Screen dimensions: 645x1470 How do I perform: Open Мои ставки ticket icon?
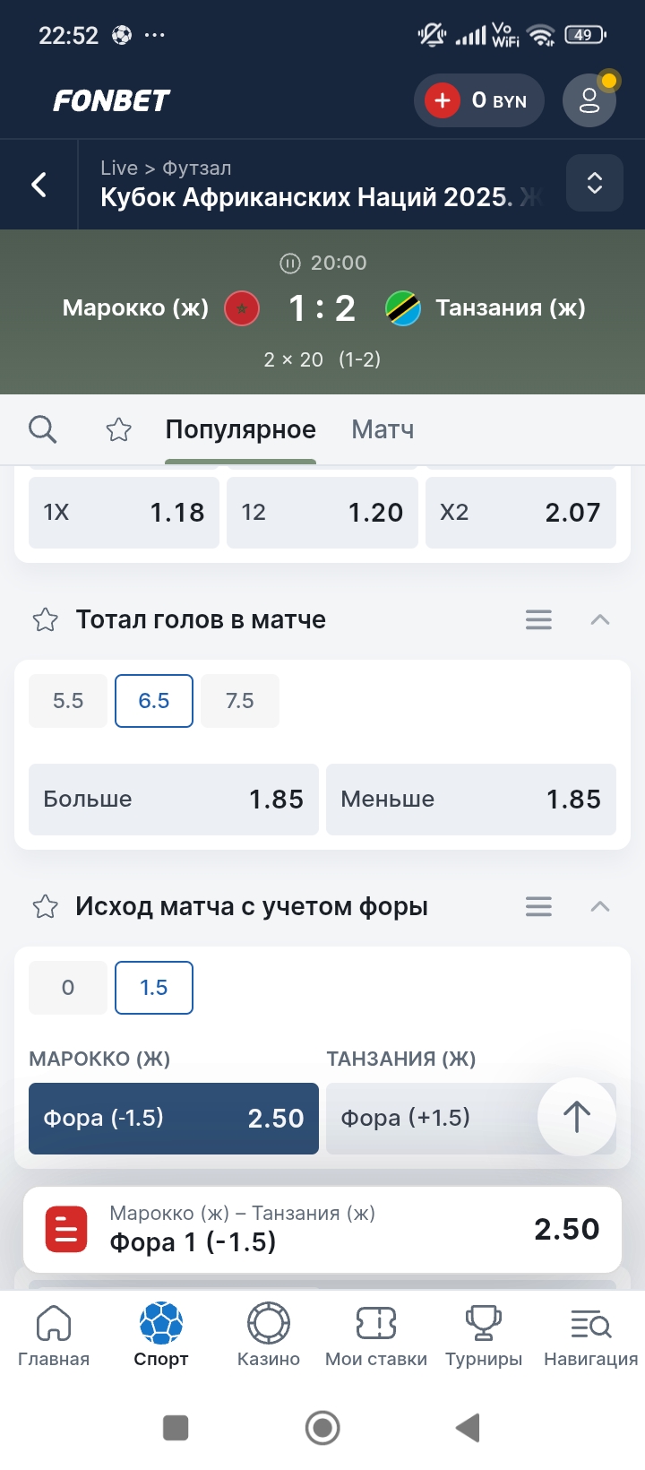[375, 1323]
